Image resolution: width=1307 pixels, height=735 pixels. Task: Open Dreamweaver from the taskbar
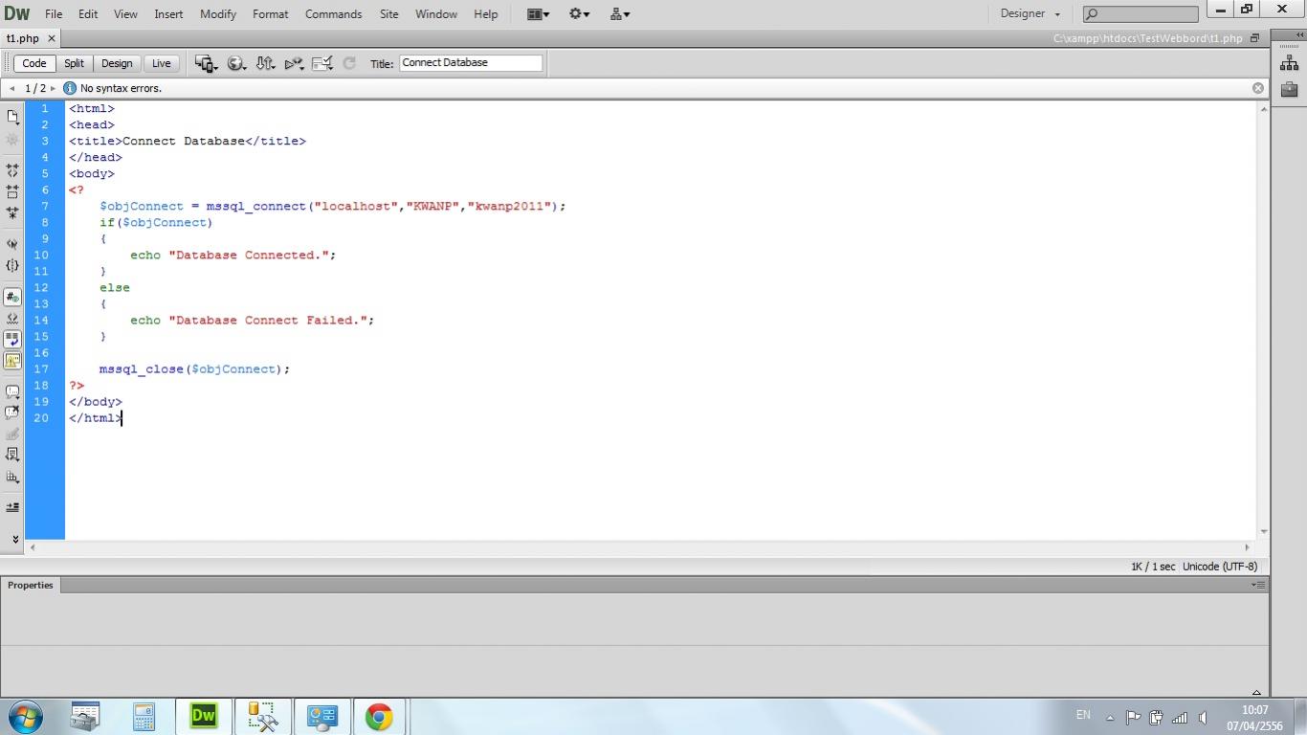[x=203, y=717]
